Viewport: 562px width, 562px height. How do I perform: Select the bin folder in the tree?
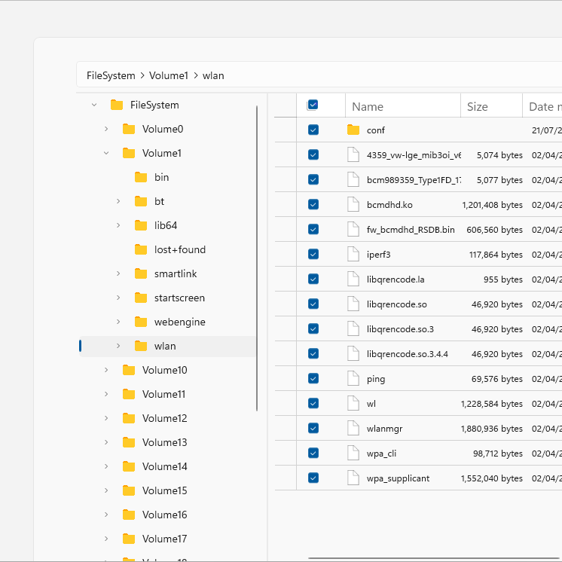(161, 177)
